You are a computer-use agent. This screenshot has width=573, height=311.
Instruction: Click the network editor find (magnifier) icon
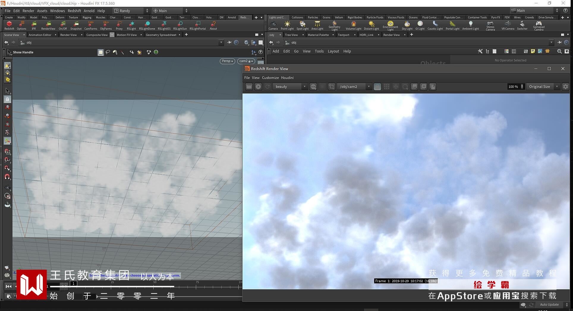point(559,51)
